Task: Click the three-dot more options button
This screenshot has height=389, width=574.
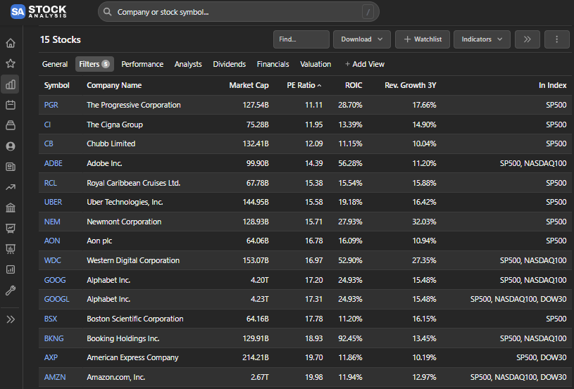Action: click(557, 39)
